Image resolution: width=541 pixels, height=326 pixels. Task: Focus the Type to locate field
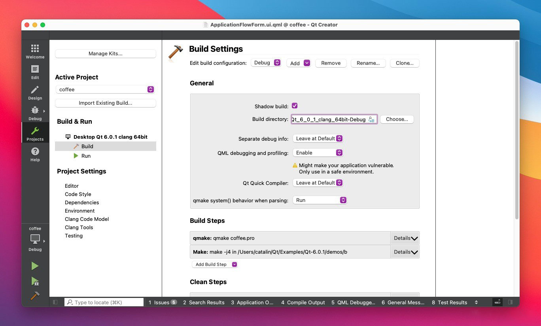point(105,302)
